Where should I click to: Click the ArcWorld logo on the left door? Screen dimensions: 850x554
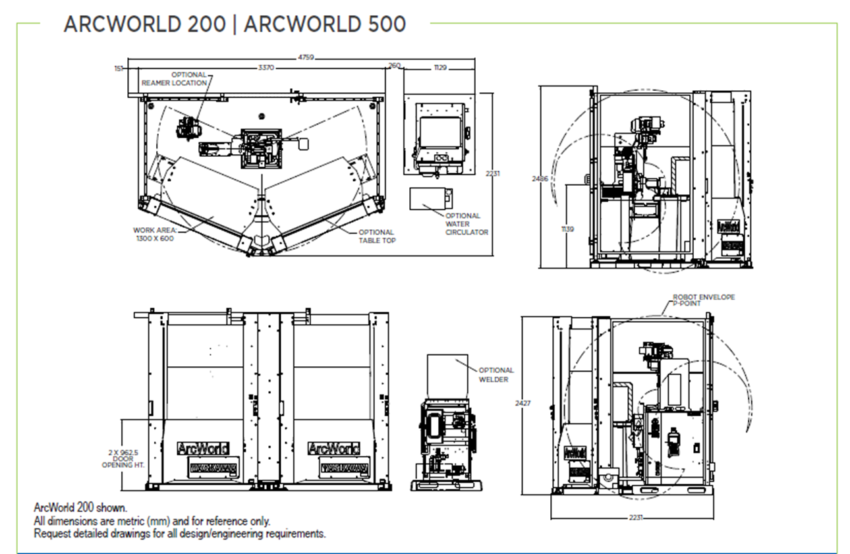pyautogui.click(x=202, y=449)
